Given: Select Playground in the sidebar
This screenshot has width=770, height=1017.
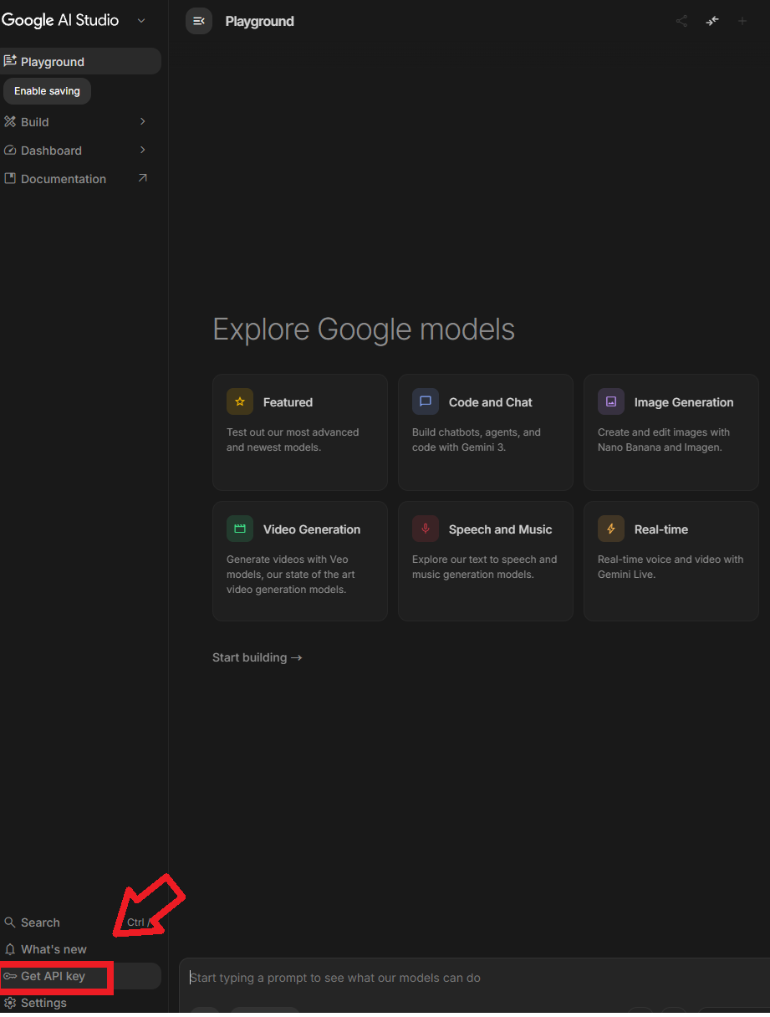Looking at the screenshot, I should pos(80,61).
